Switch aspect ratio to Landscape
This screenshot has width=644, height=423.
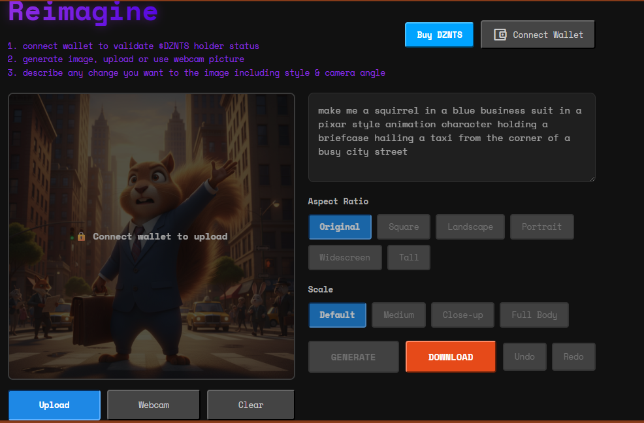[470, 227]
